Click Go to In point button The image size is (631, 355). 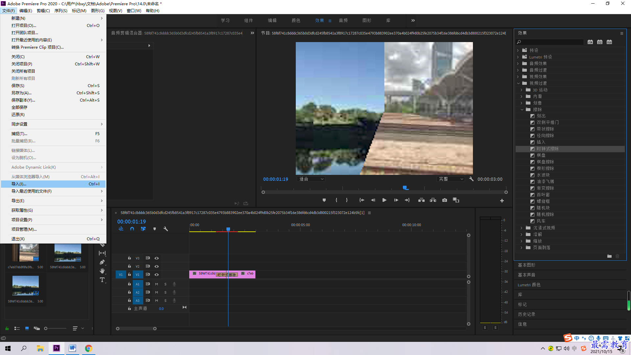(362, 200)
